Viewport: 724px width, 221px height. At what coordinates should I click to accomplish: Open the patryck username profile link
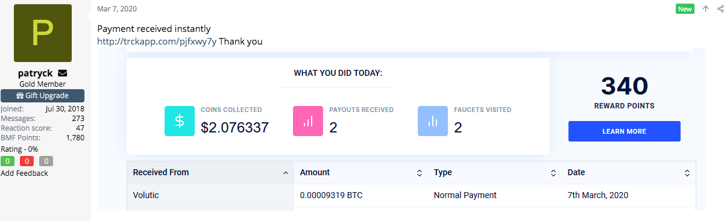pos(36,73)
